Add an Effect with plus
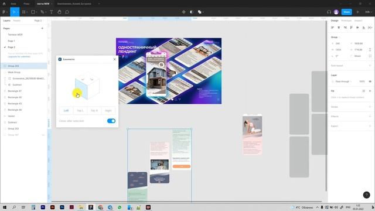Viewport: 375px width, 211px height. click(370, 116)
